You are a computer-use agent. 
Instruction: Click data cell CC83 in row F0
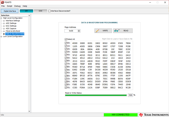pos(75,88)
